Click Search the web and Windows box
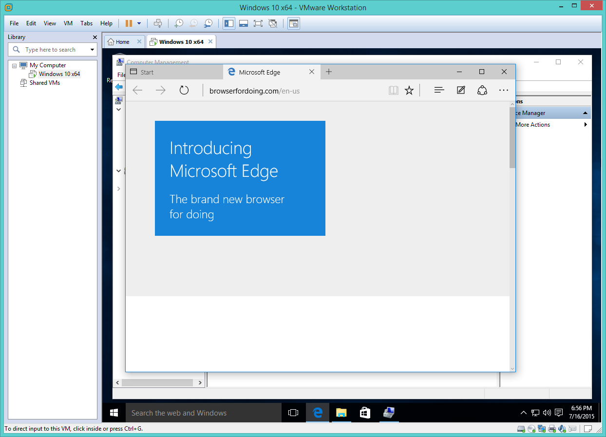The width and height of the screenshot is (606, 437). tap(203, 413)
